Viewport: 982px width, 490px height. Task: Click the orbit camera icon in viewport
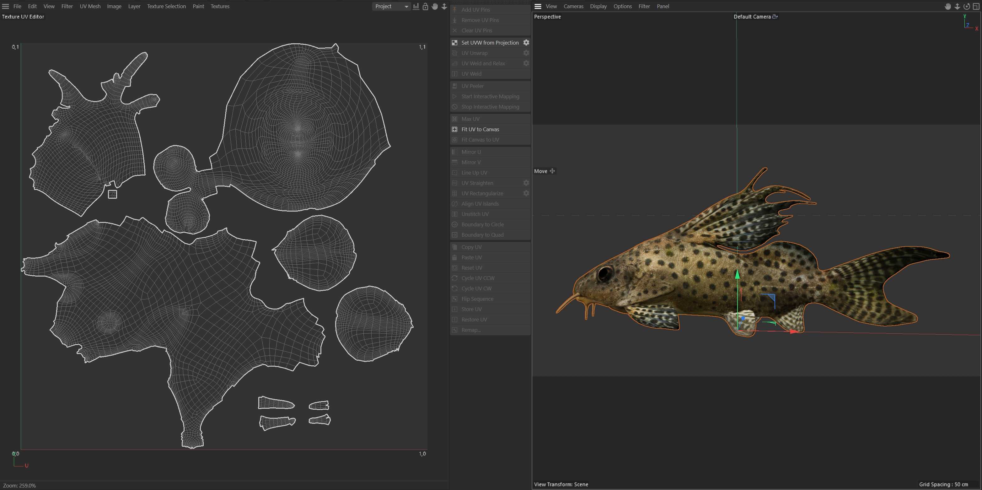click(966, 6)
